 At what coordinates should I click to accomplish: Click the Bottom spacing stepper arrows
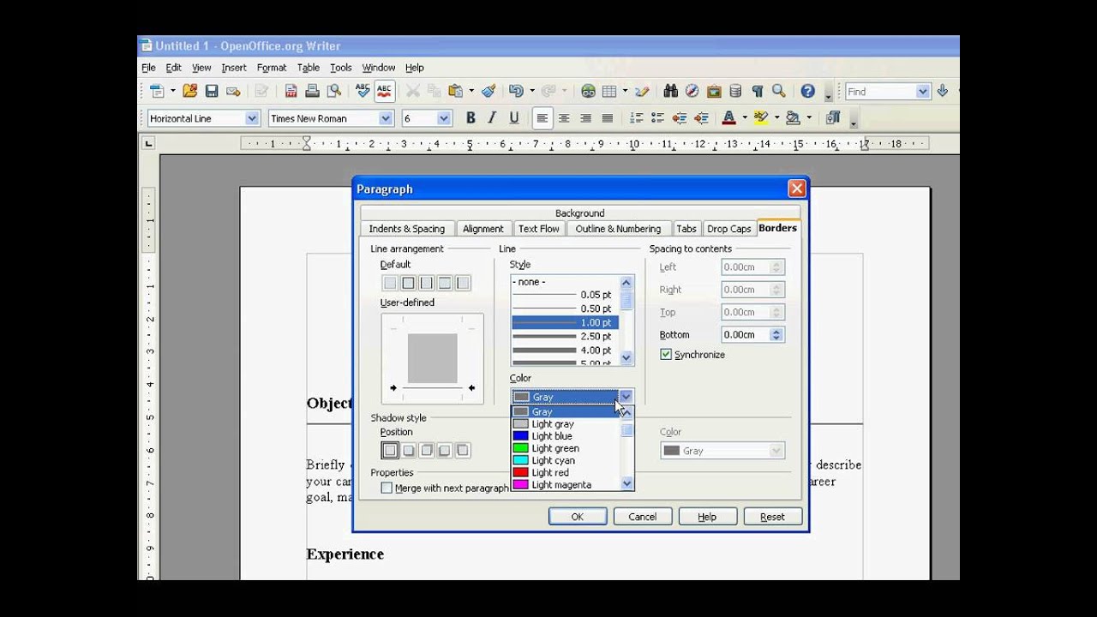click(x=776, y=335)
